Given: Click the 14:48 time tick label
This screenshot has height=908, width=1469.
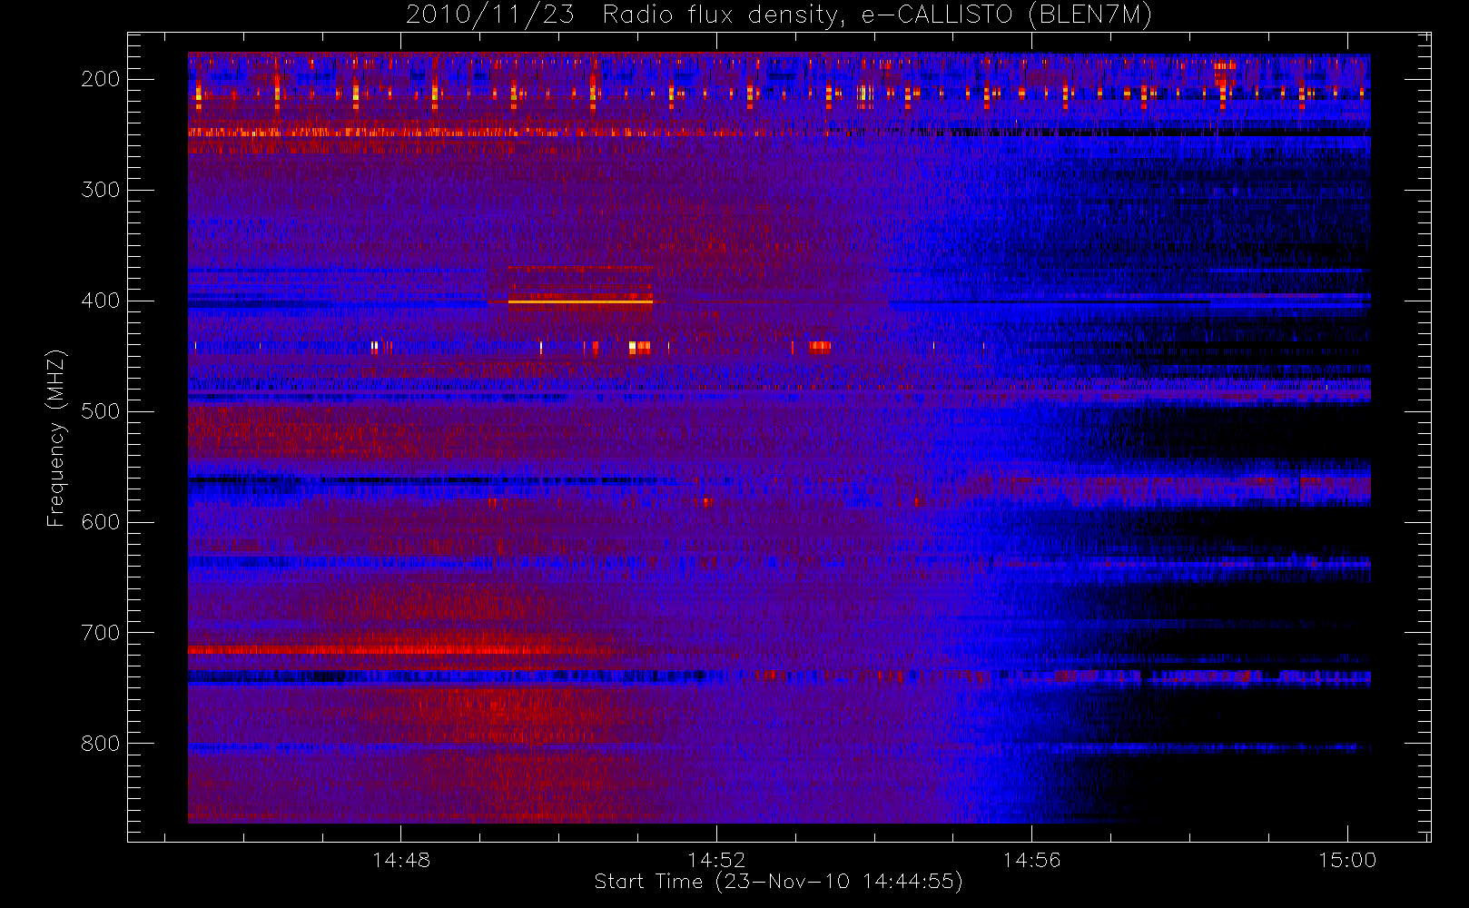Looking at the screenshot, I should tap(401, 860).
